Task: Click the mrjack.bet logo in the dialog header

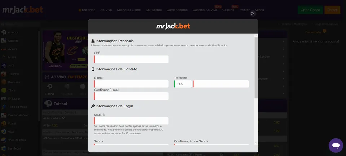Action: pyautogui.click(x=173, y=26)
